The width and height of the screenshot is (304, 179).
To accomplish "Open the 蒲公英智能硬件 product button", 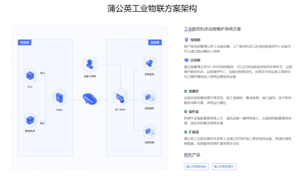I will click(224, 167).
